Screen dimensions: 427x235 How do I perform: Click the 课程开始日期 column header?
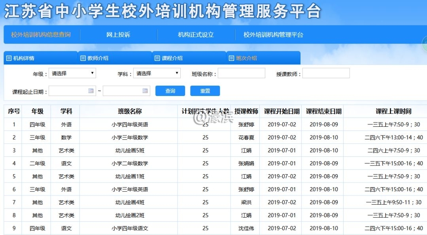tap(282, 111)
